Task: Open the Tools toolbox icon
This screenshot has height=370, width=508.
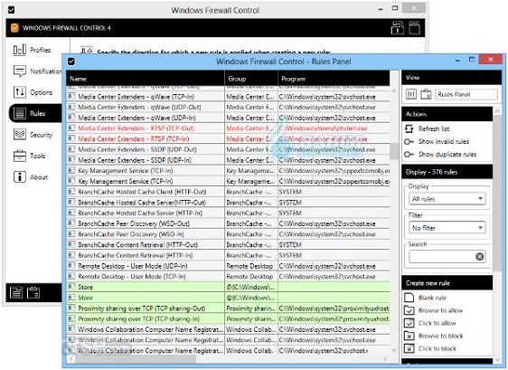Action: (20, 156)
